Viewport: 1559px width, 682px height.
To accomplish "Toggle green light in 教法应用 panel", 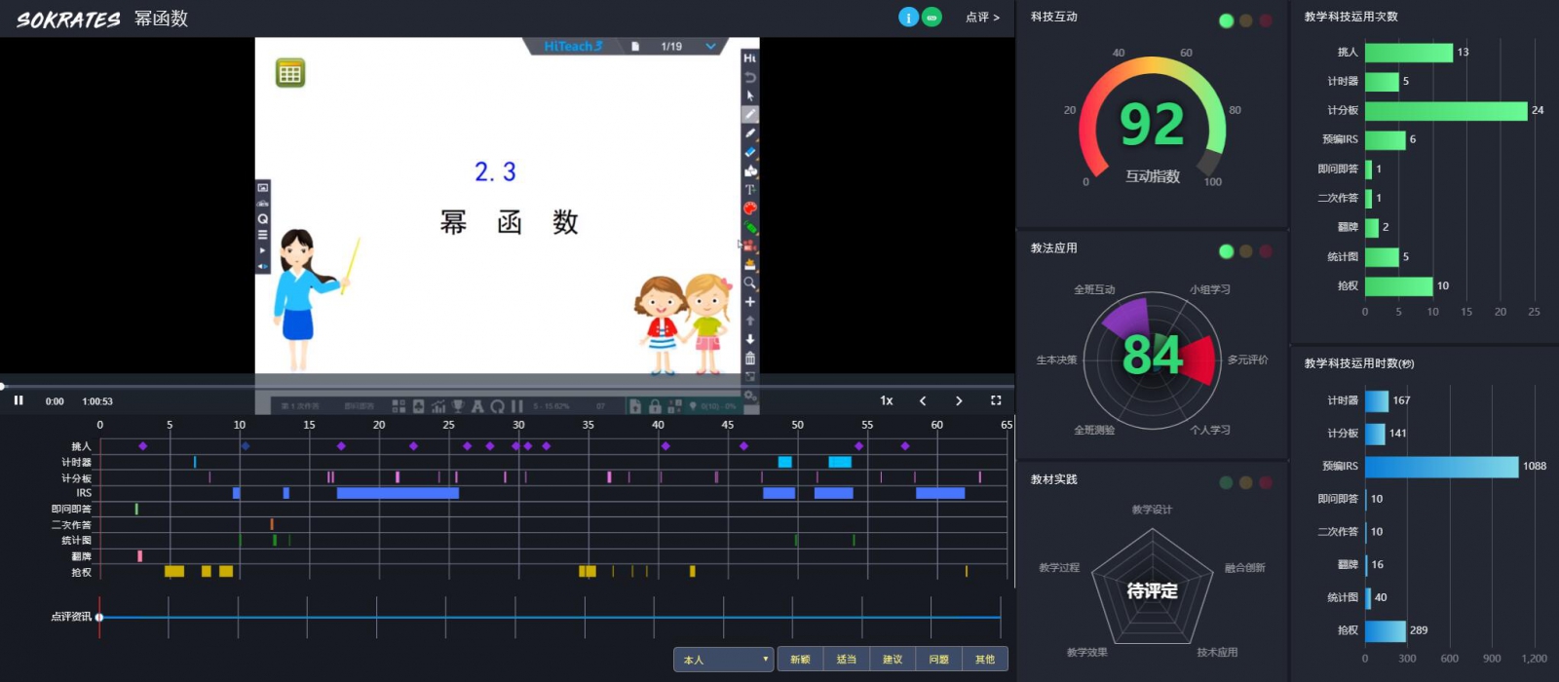I will coord(1226,251).
